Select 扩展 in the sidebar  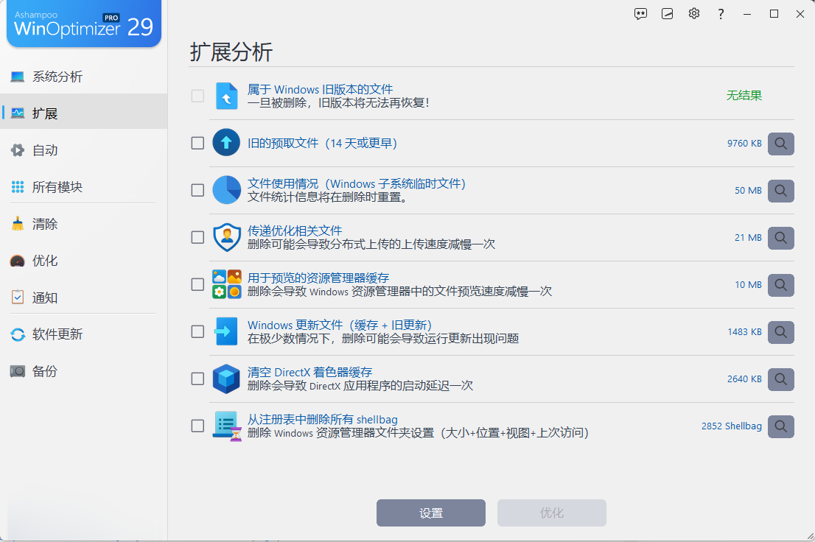(x=84, y=113)
